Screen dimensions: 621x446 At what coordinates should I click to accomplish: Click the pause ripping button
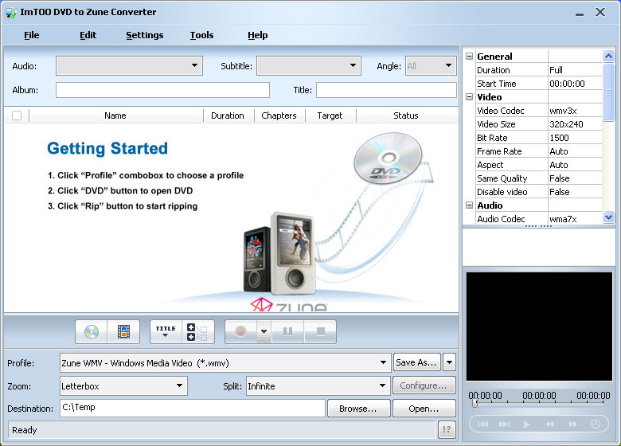pos(288,331)
